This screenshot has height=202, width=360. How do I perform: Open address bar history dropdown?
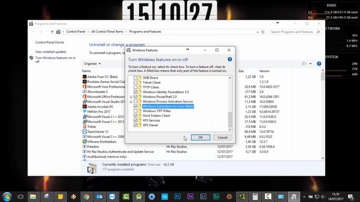[x=258, y=32]
